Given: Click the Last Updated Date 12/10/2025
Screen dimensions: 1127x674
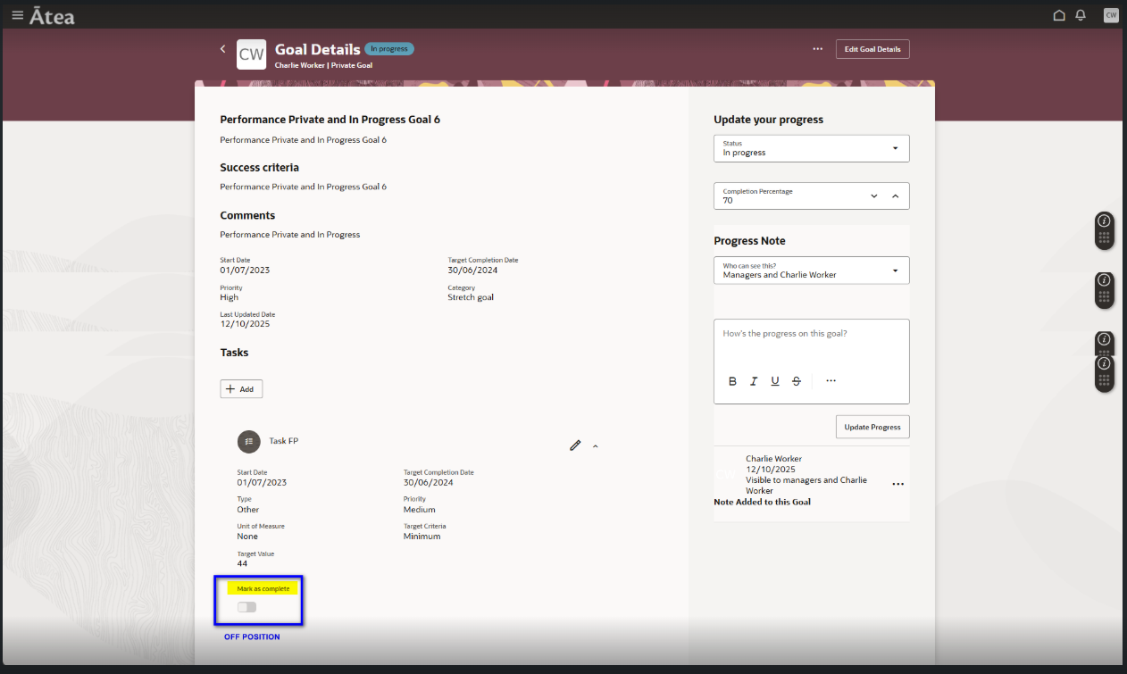Looking at the screenshot, I should (x=245, y=324).
